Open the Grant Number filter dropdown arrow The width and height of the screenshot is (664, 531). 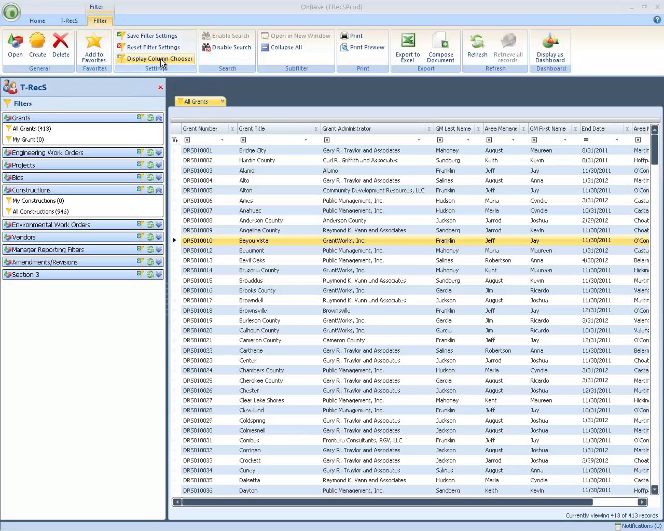pyautogui.click(x=222, y=140)
